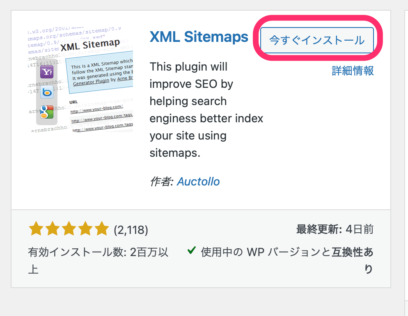The height and width of the screenshot is (316, 408).
Task: Open the XML Sitemaps plugin title
Action: 199,37
